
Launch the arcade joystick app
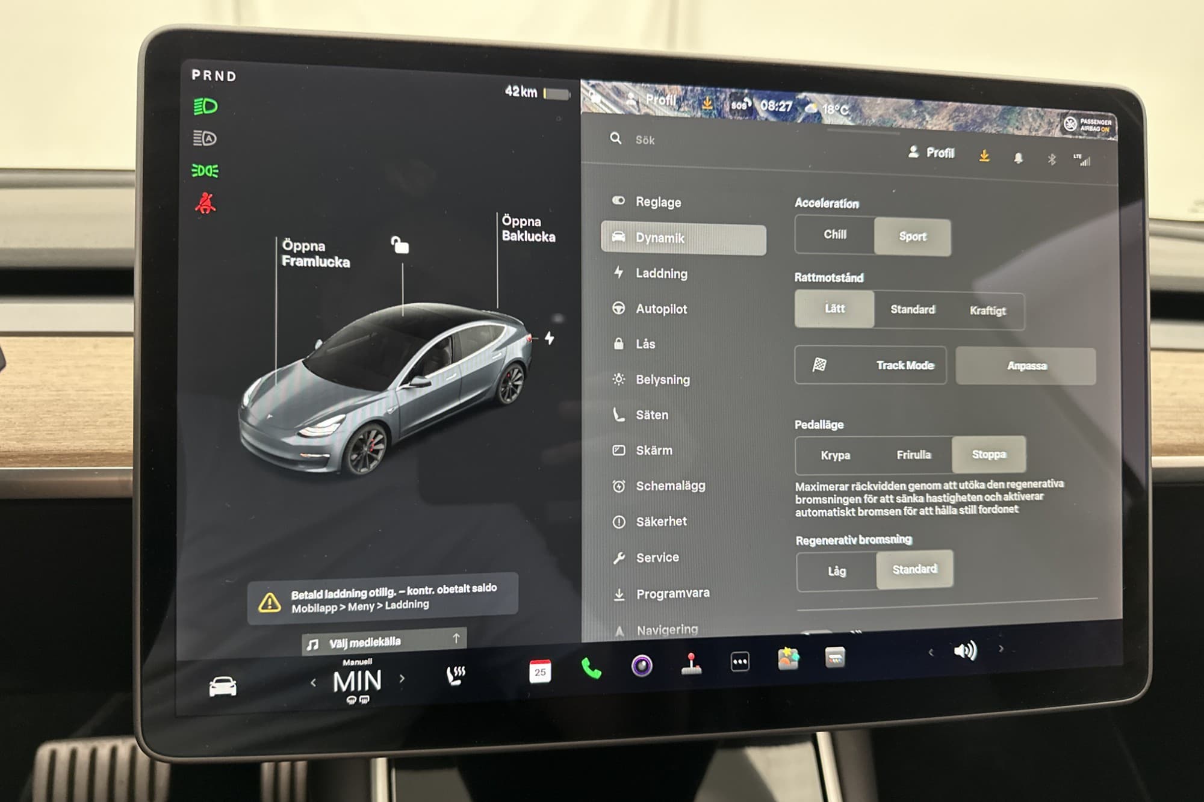click(x=691, y=663)
